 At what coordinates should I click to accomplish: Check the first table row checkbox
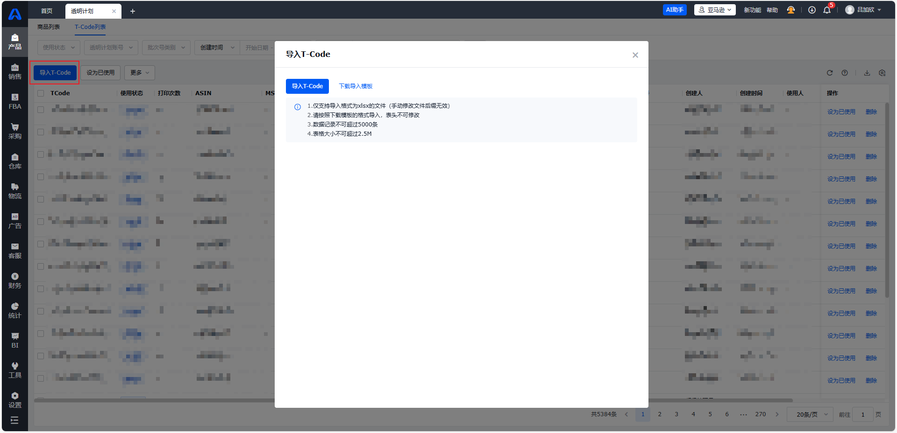pyautogui.click(x=41, y=110)
